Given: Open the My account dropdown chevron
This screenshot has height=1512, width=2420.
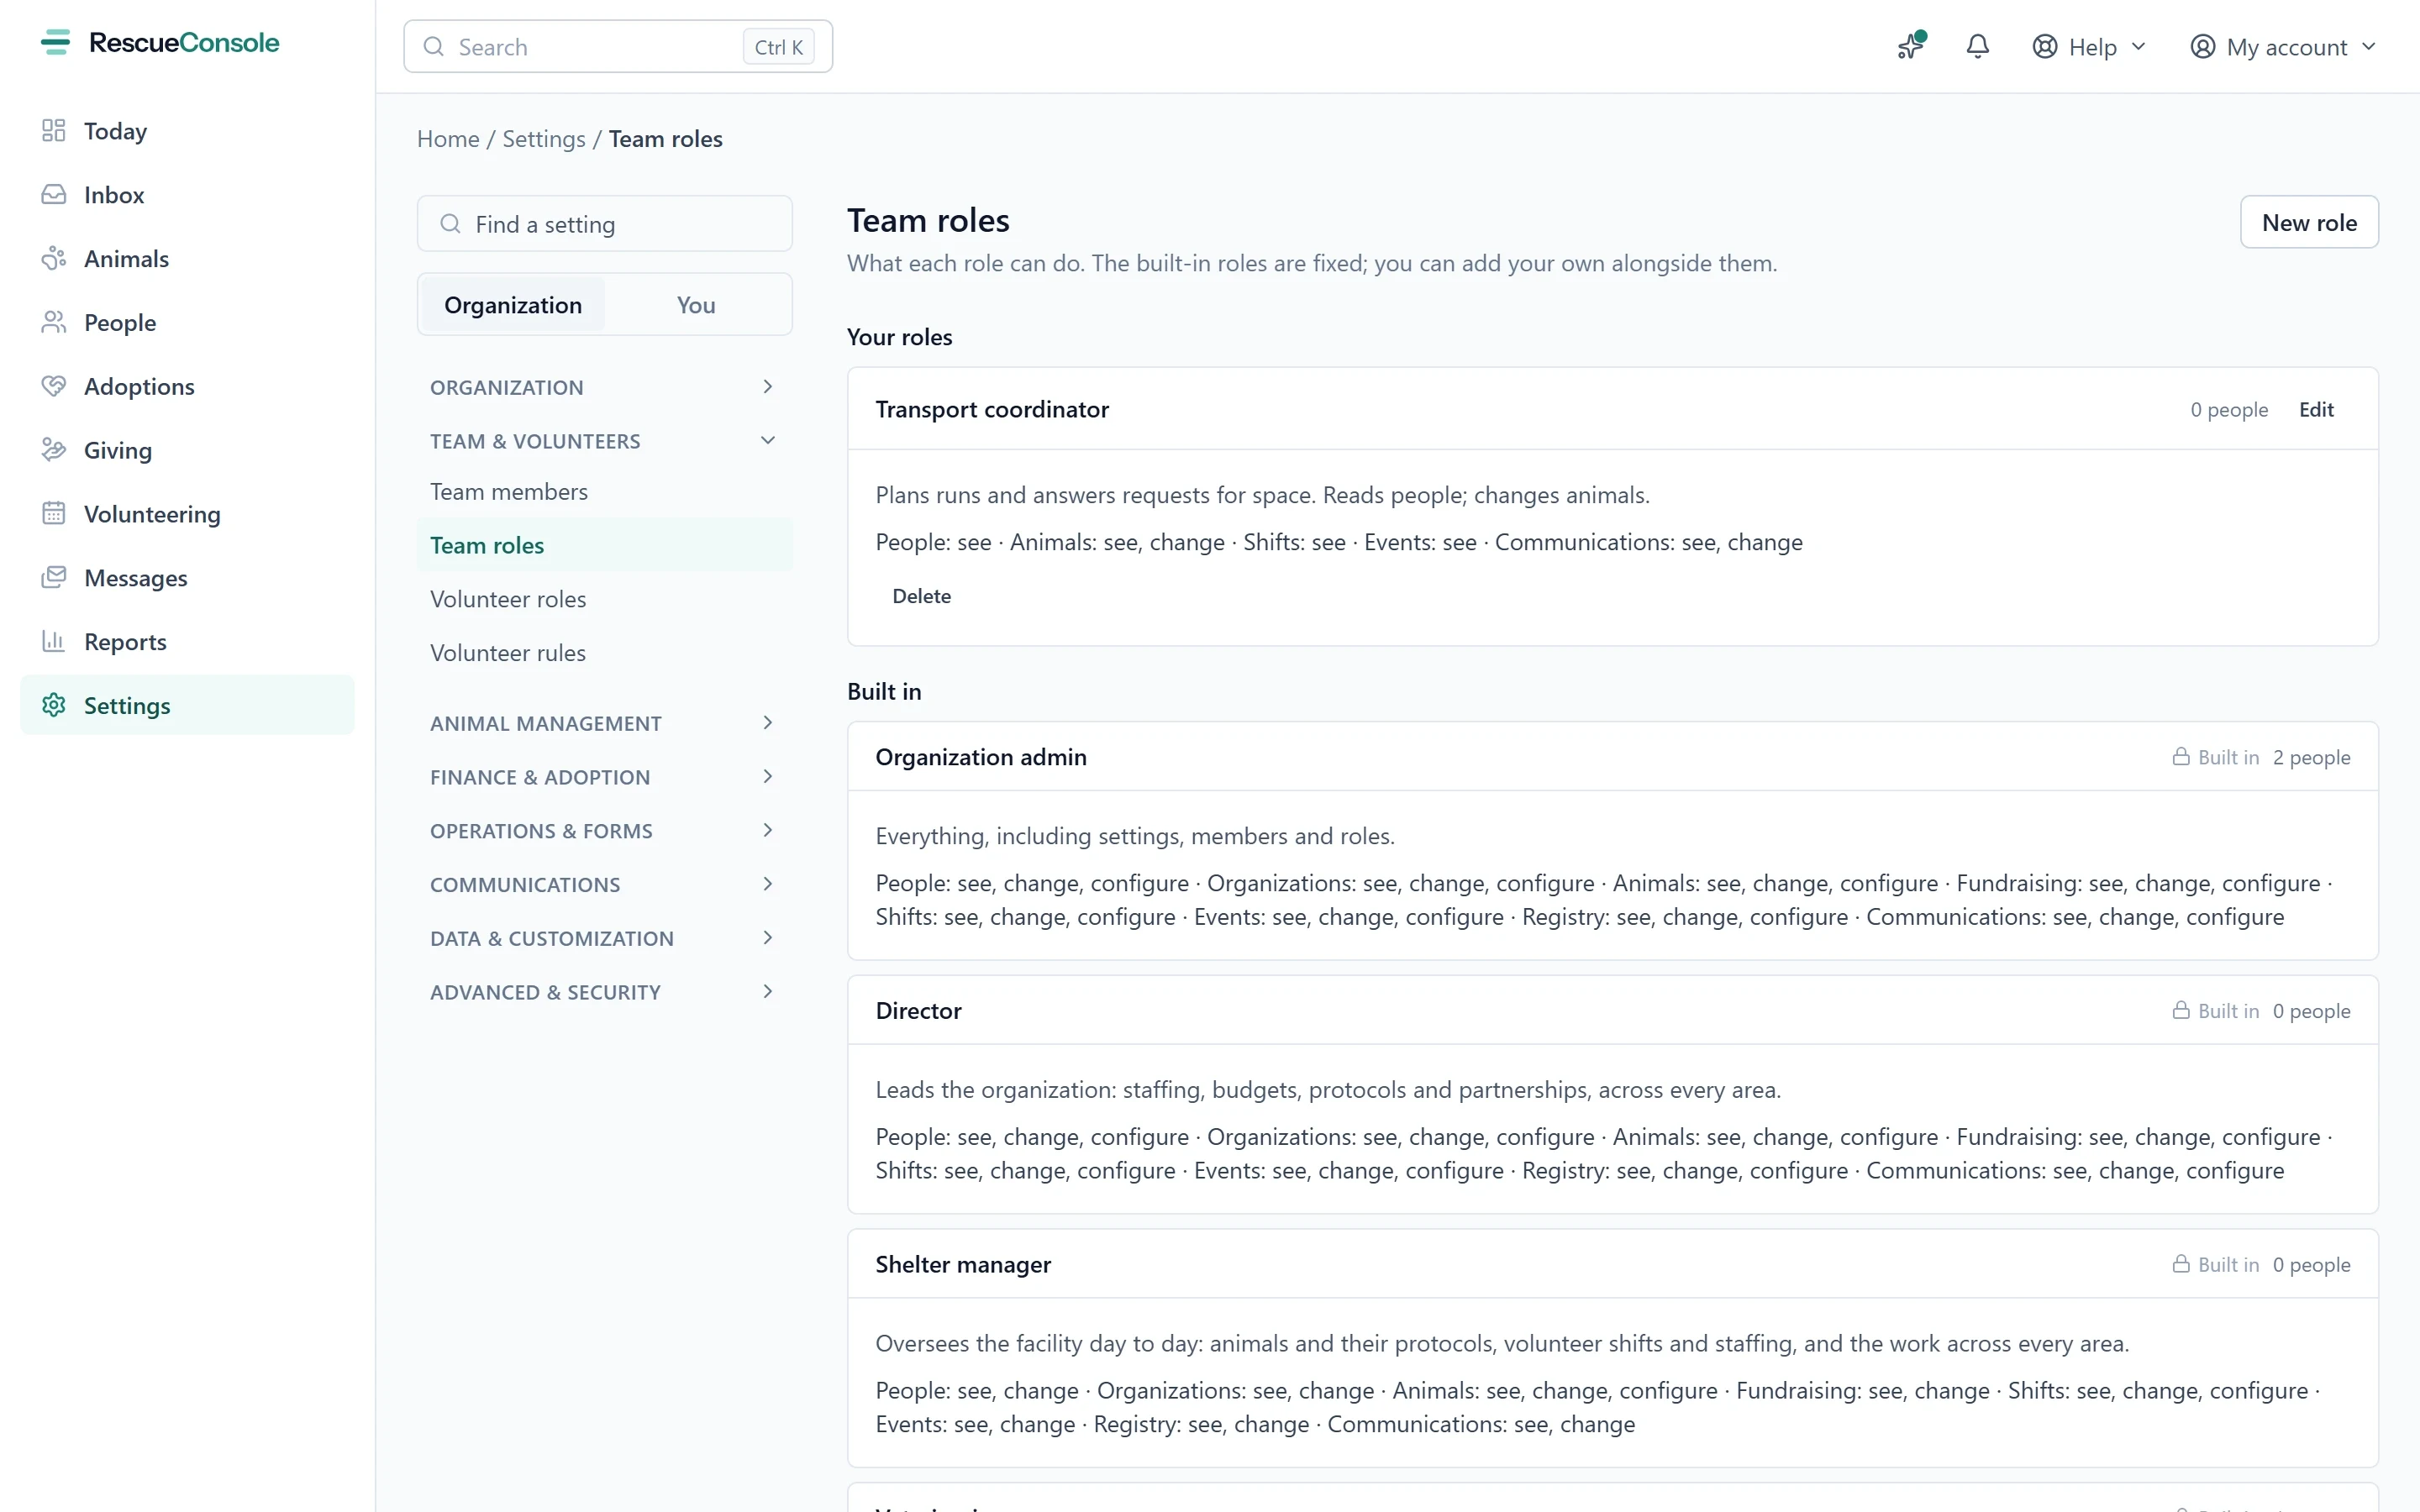Looking at the screenshot, I should click(2369, 47).
